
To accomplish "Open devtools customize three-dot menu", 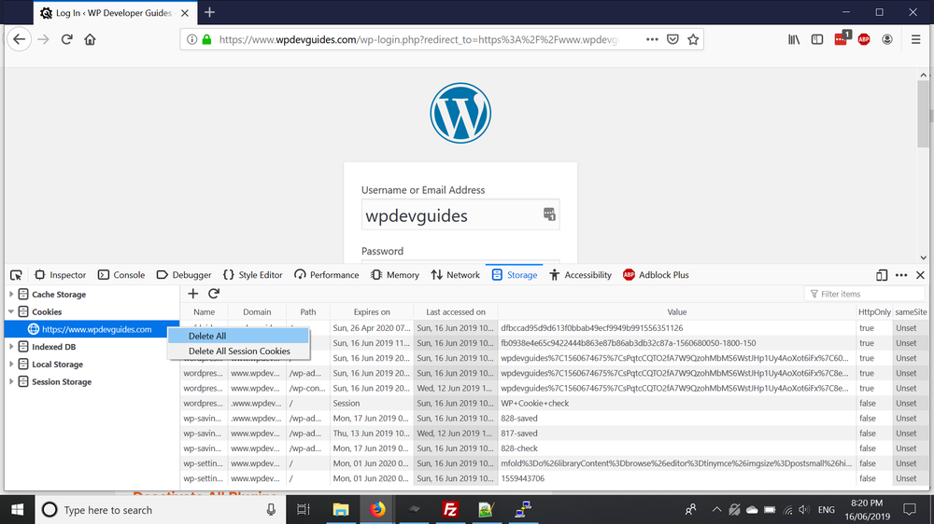I will pos(901,275).
